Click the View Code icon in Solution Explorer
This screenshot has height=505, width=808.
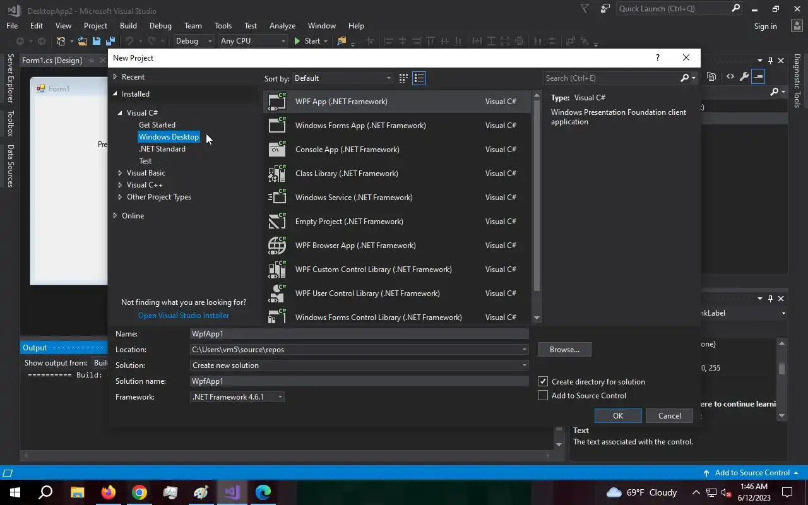pyautogui.click(x=730, y=76)
